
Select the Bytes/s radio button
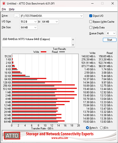87,128
